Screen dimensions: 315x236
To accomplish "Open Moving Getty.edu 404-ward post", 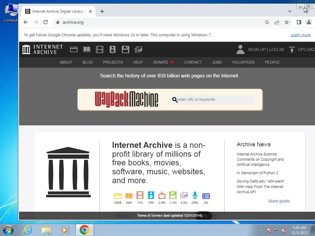I will pos(260,187).
